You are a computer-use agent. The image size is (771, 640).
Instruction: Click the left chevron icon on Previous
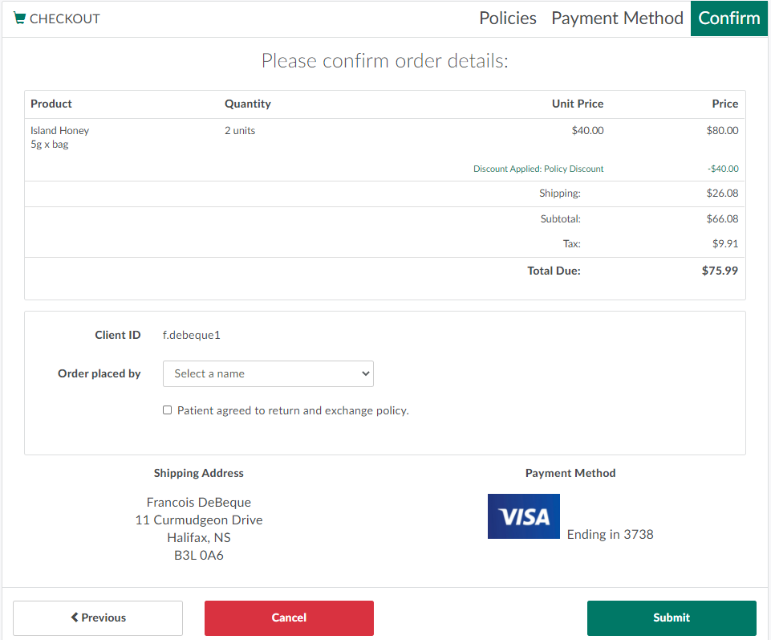(75, 618)
